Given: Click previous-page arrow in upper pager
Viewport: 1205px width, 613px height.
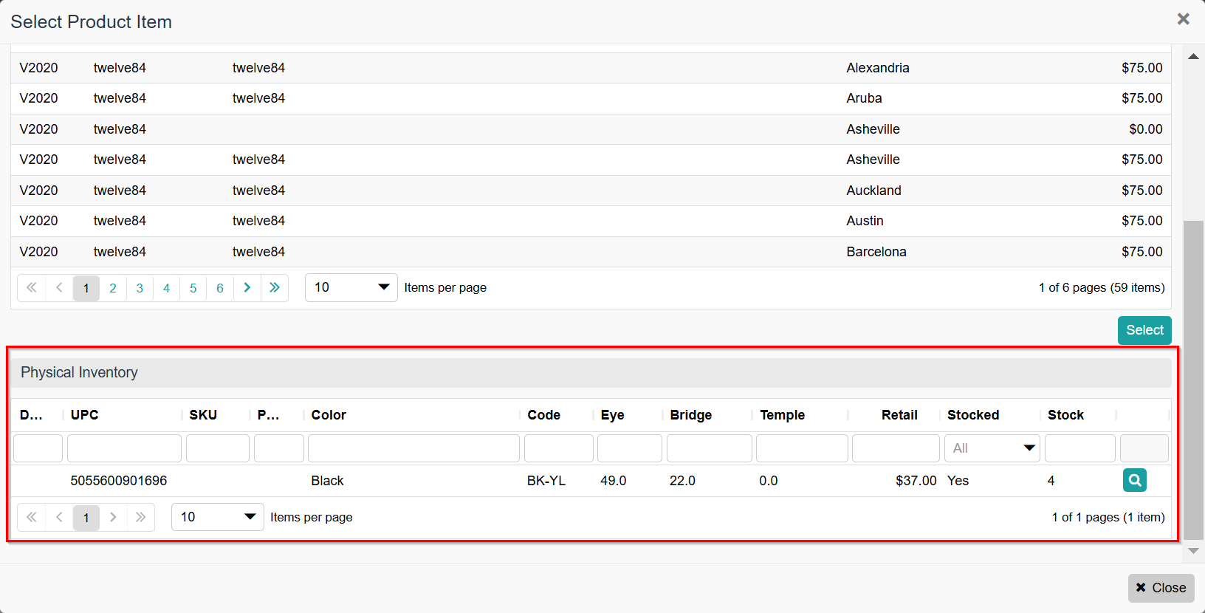Looking at the screenshot, I should click(59, 287).
